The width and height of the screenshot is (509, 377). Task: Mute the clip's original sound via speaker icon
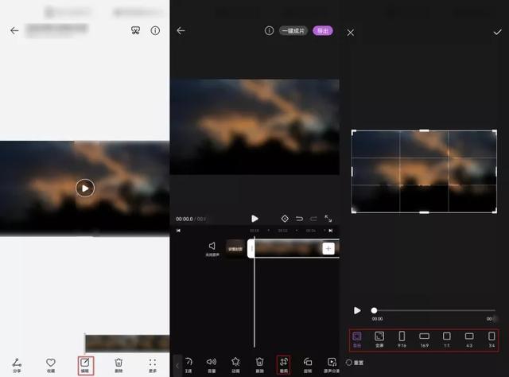click(x=212, y=247)
